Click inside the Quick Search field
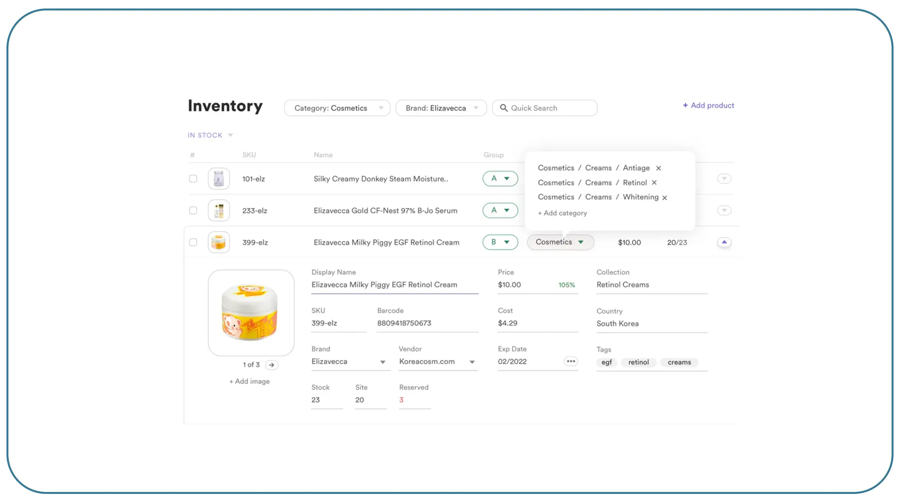900x502 pixels. 545,108
